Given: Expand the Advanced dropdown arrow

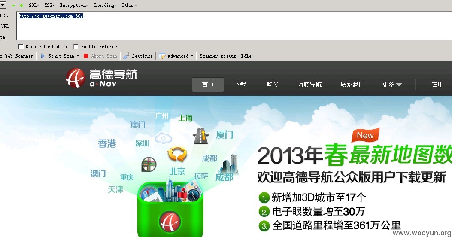Looking at the screenshot, I should (x=192, y=56).
